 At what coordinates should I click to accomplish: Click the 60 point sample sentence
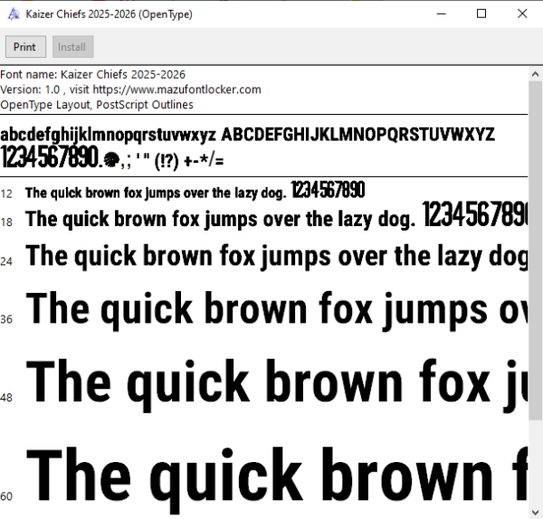(x=277, y=479)
